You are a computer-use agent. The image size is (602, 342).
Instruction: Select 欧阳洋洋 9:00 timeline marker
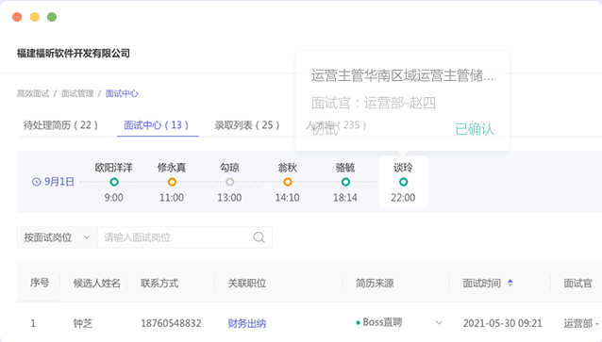click(x=114, y=182)
